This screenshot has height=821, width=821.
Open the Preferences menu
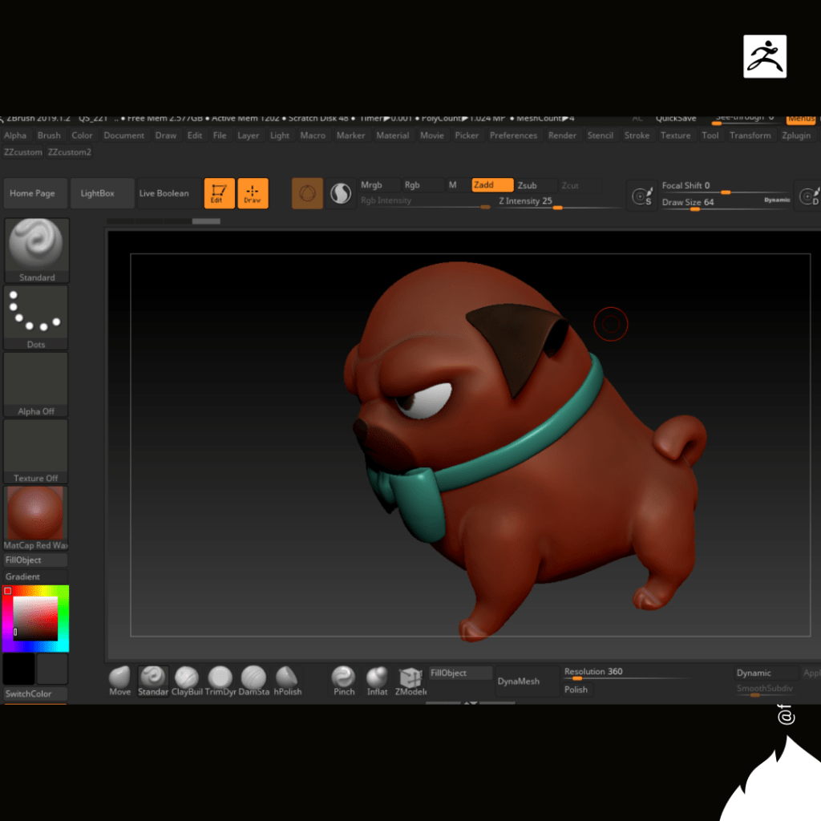[513, 135]
